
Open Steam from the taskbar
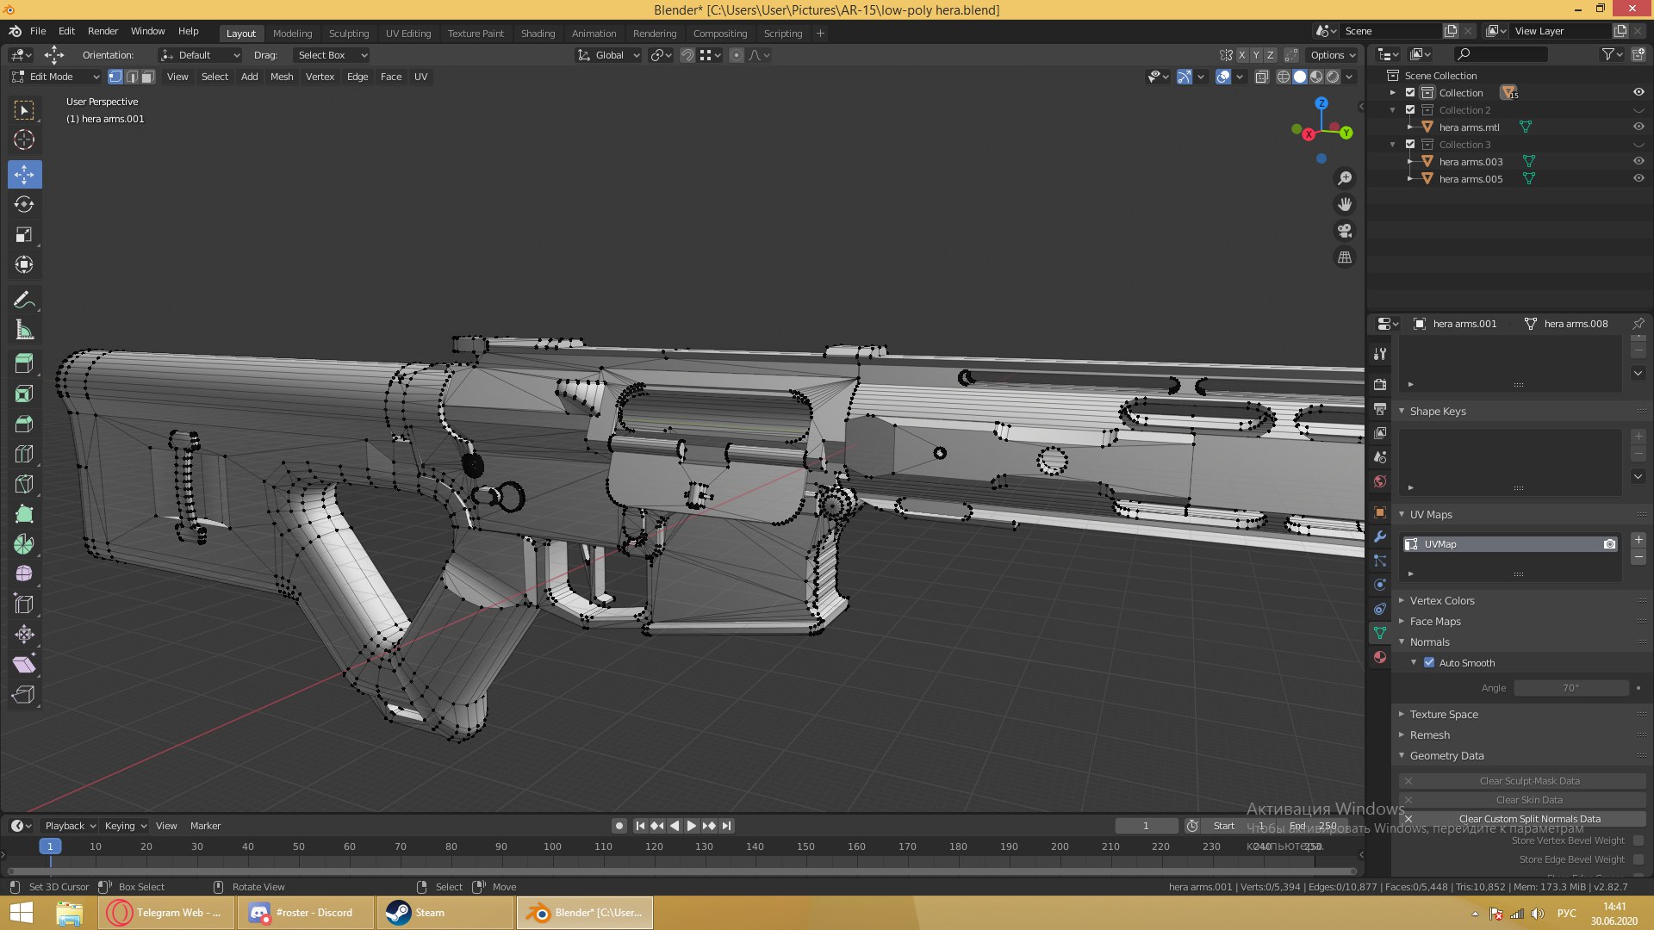pyautogui.click(x=445, y=913)
